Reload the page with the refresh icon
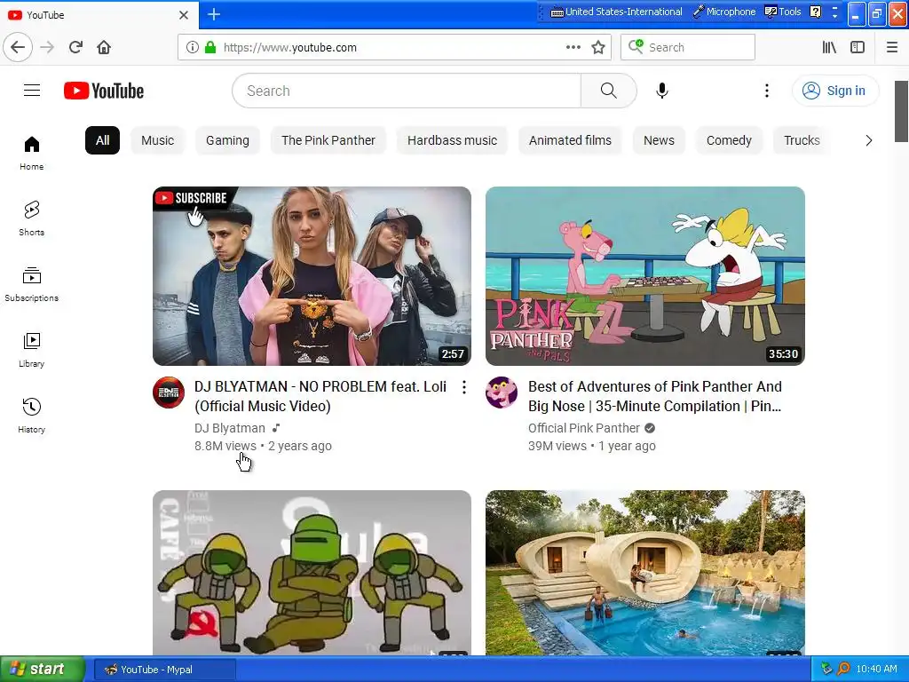 (x=75, y=47)
